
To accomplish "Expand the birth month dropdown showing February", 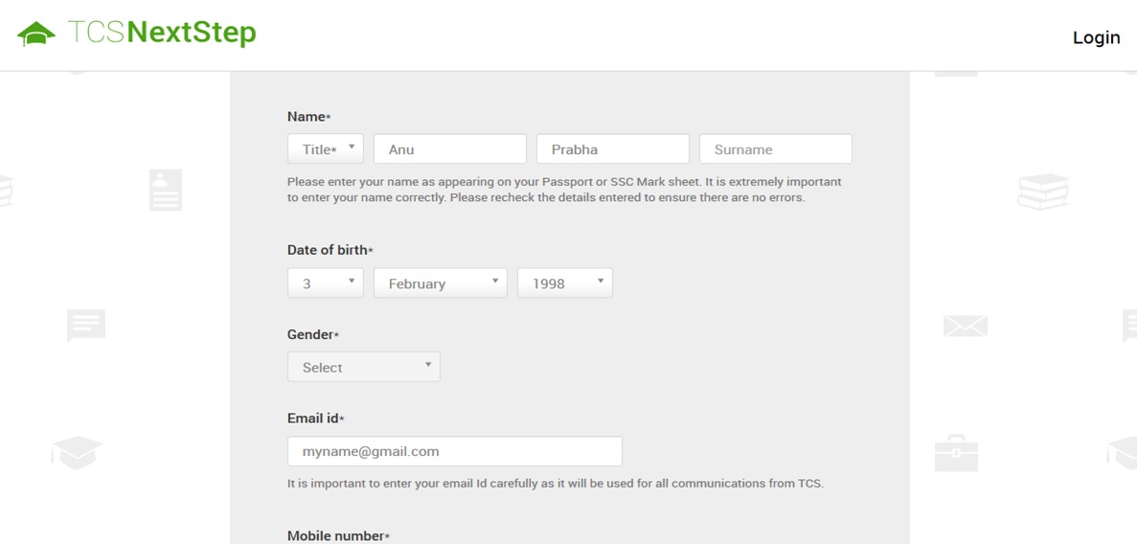I will pos(440,283).
